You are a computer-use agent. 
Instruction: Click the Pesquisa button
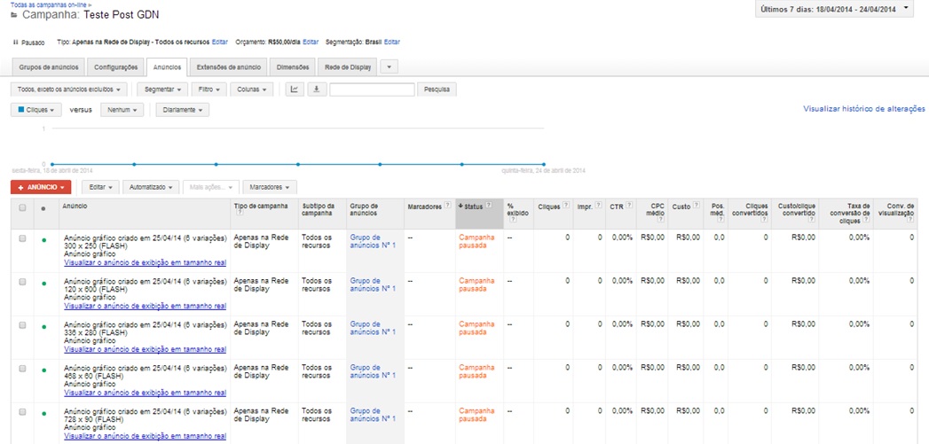click(437, 90)
